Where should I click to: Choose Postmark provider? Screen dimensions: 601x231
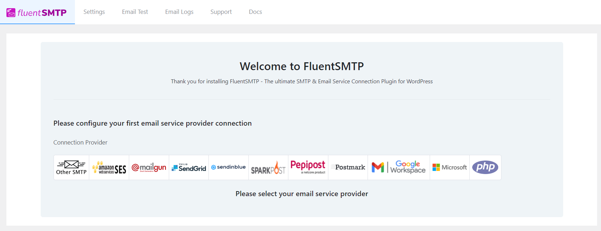348,167
